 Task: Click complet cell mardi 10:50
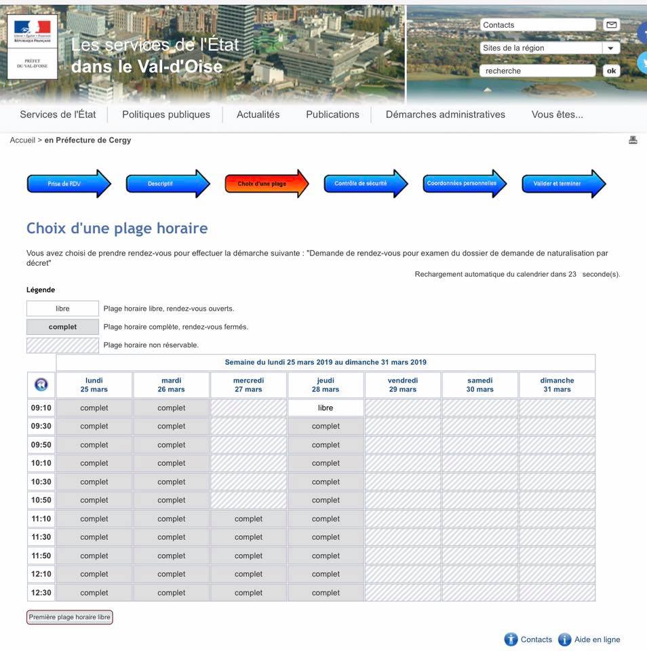tap(171, 500)
